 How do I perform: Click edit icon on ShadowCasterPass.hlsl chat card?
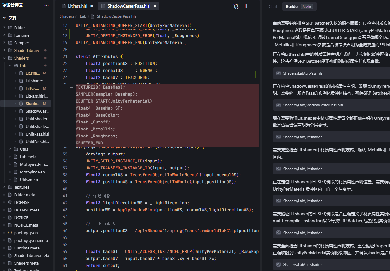pos(278,105)
